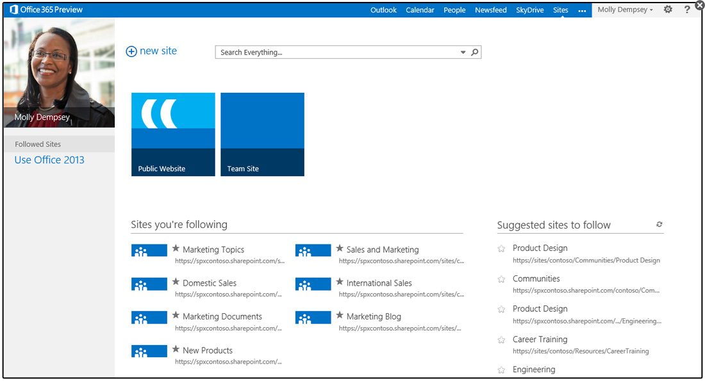The width and height of the screenshot is (705, 381).
Task: Click the Communities URL text
Action: tap(586, 290)
